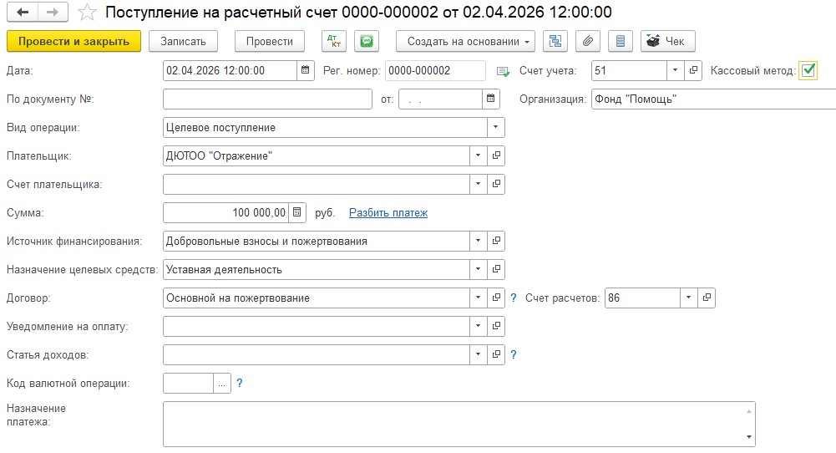Open the list report icon in toolbar
The height and width of the screenshot is (453, 836).
[x=620, y=41]
